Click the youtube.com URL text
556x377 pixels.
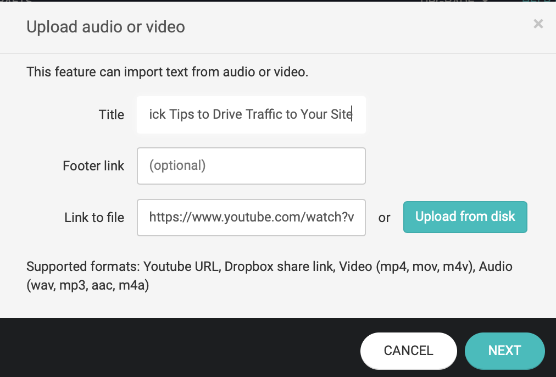click(252, 217)
